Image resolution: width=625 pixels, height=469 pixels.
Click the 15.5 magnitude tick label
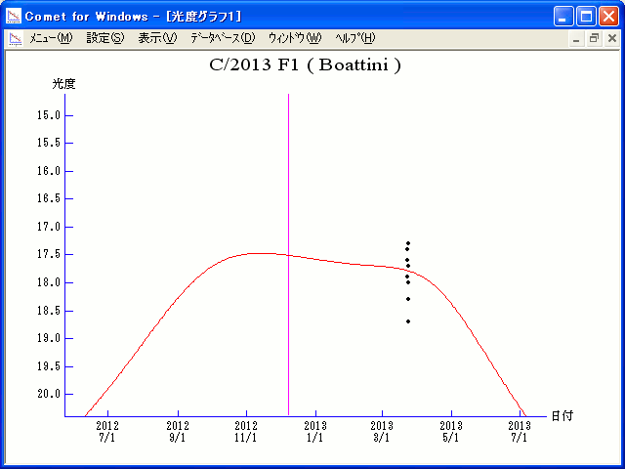[x=49, y=143]
